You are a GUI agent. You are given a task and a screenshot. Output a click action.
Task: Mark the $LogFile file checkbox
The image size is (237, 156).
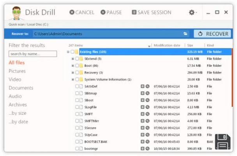coord(77,107)
